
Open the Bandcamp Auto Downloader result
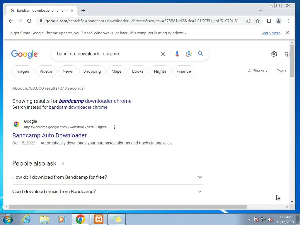tap(49, 135)
